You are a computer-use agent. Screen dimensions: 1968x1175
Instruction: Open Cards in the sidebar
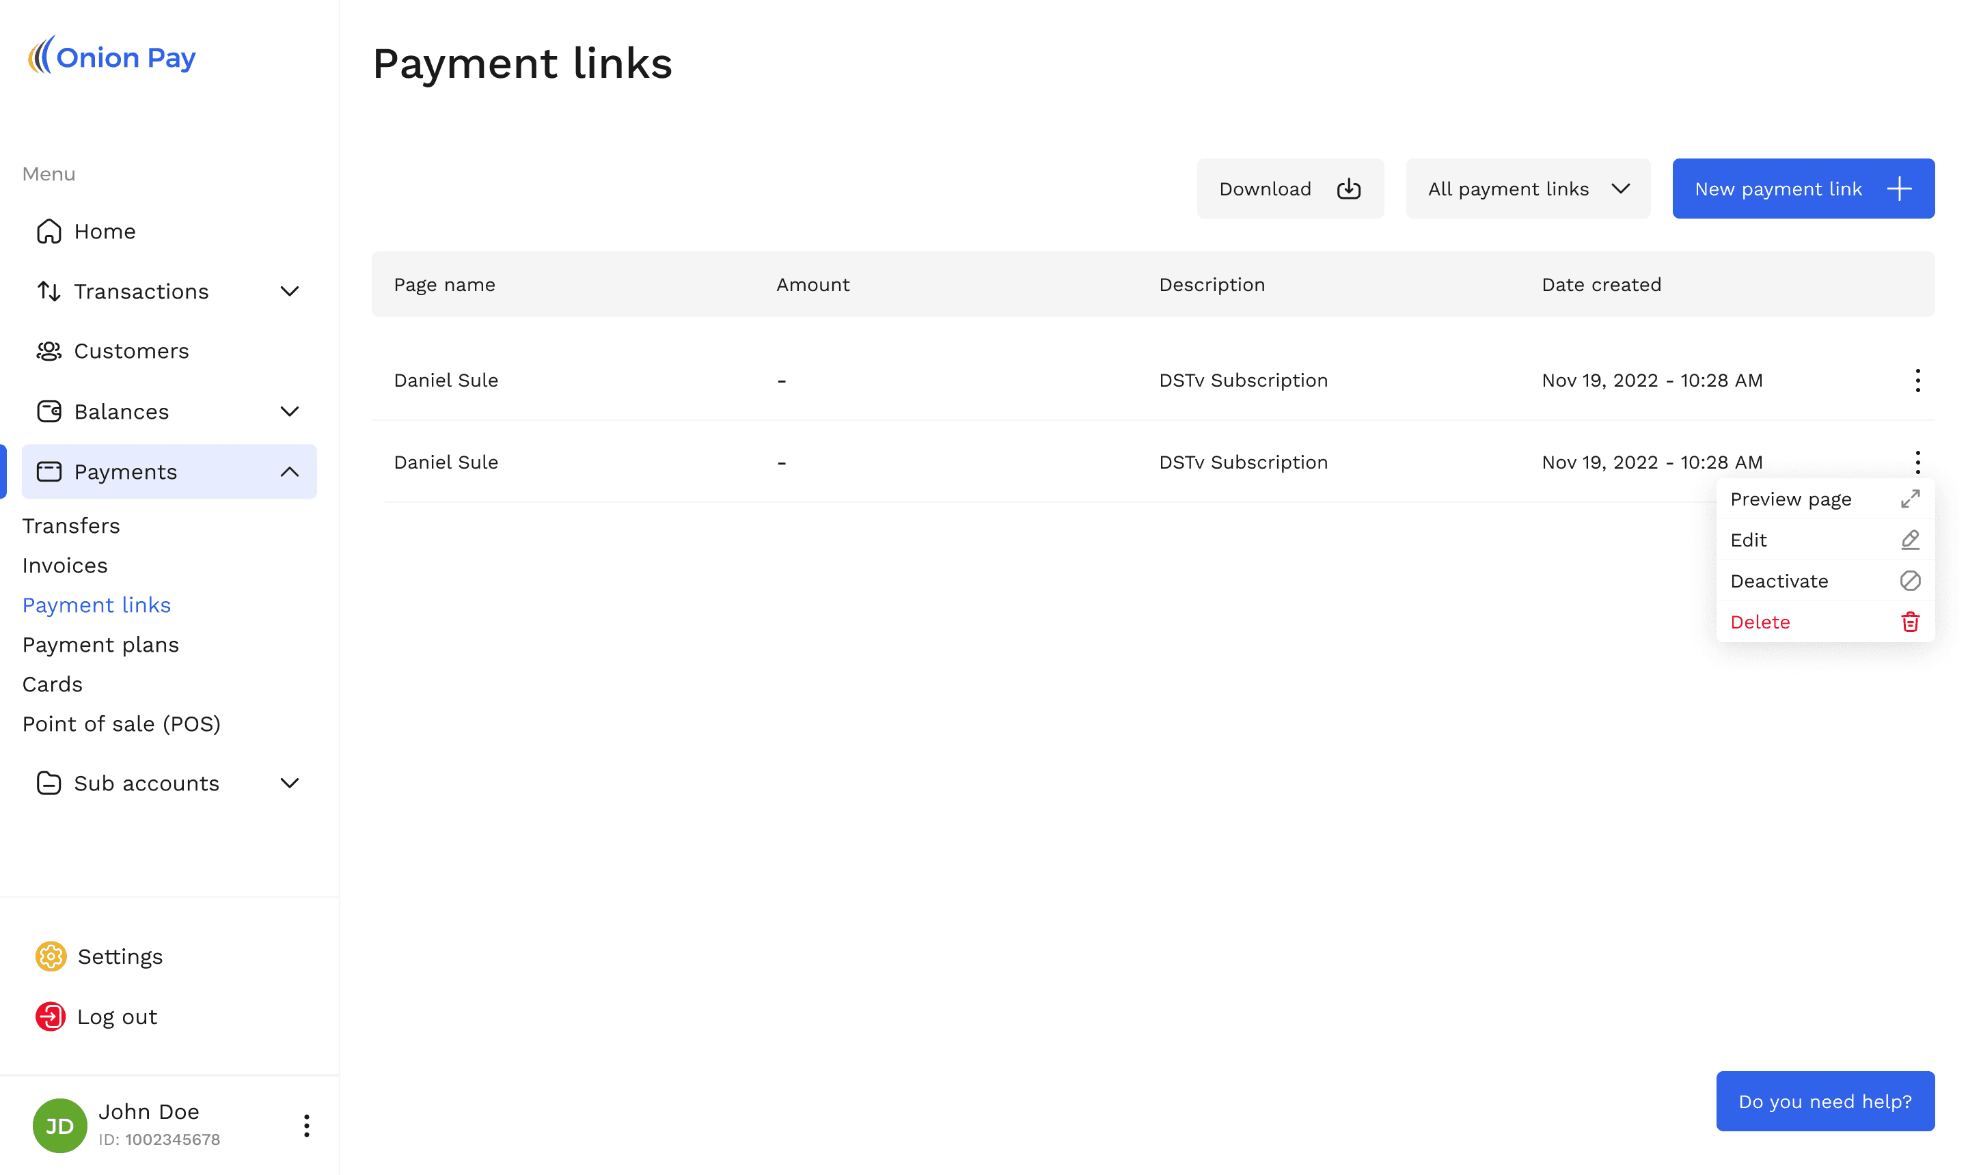coord(52,684)
